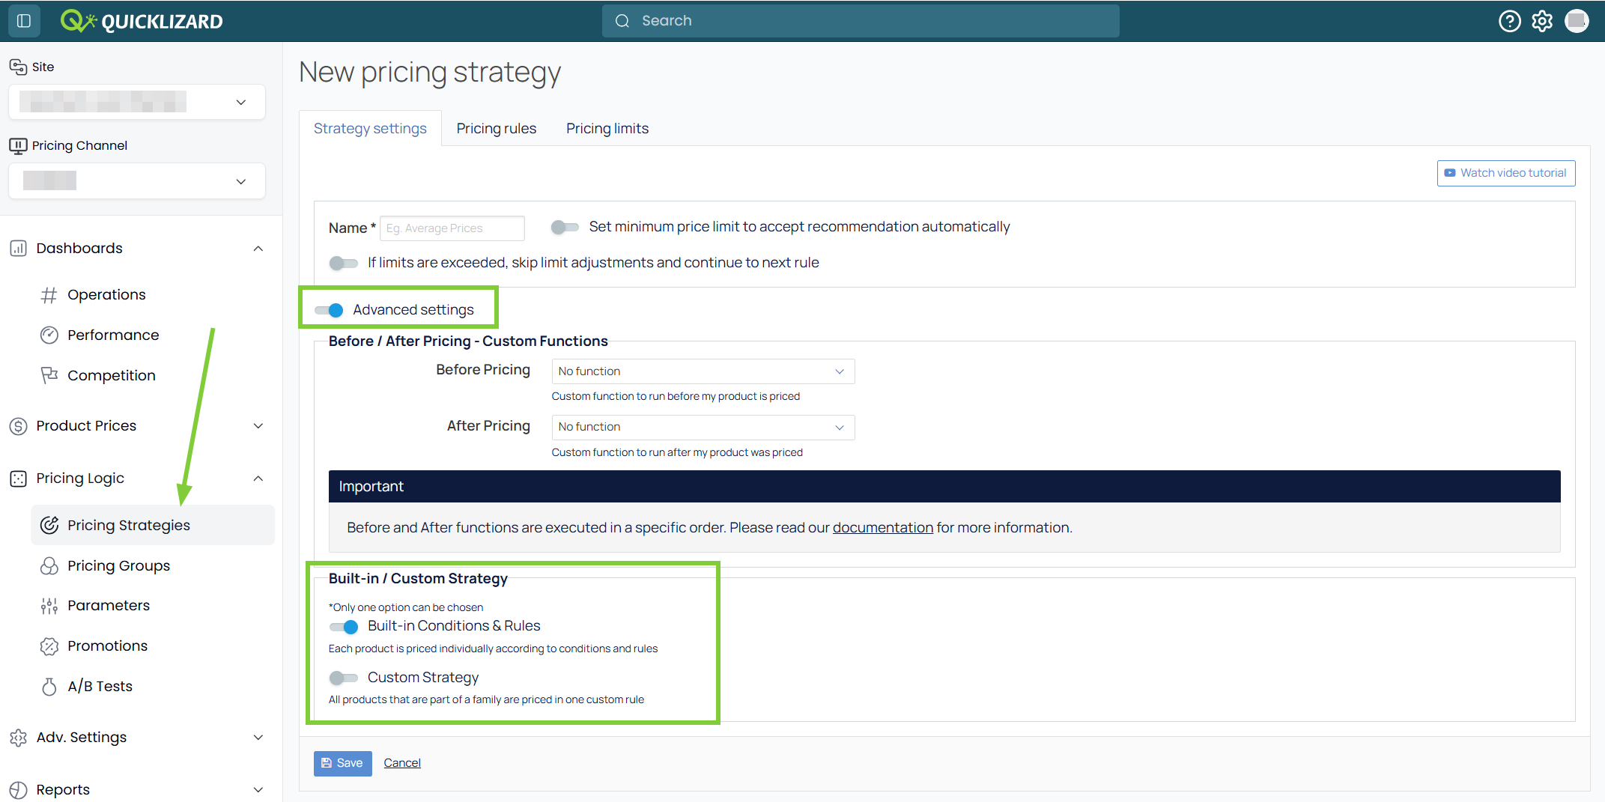Click the Competition flag icon
Image resolution: width=1605 pixels, height=802 pixels.
click(x=49, y=375)
